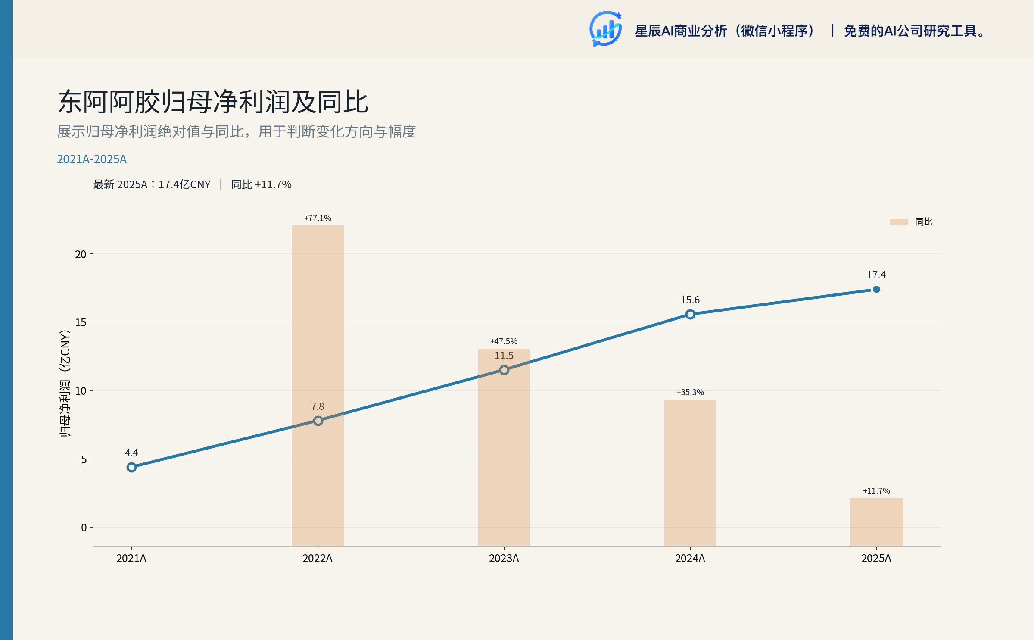Click the +47.5% bar label
This screenshot has width=1034, height=640.
click(504, 341)
